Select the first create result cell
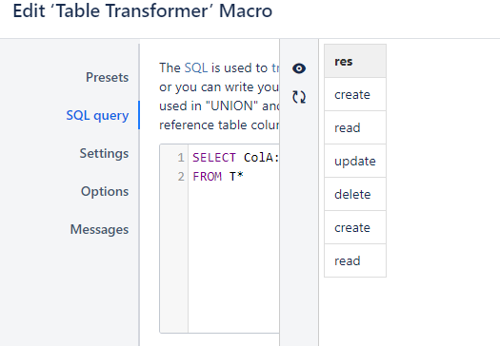The width and height of the screenshot is (500, 346). 355,94
